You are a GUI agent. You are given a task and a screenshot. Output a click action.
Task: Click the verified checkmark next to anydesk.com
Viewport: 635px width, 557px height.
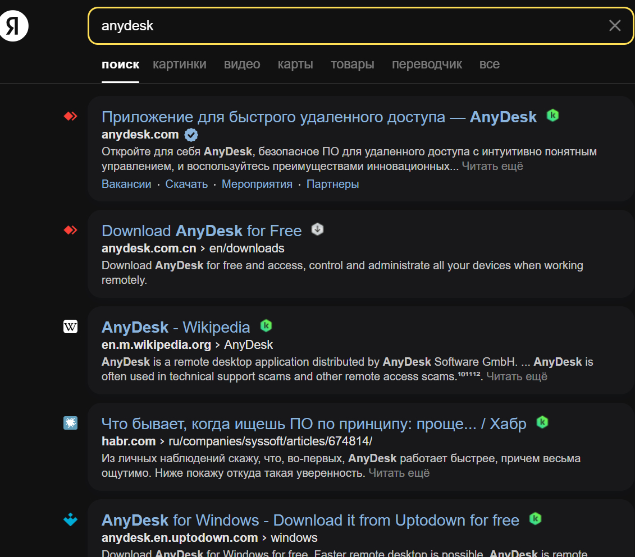pos(191,135)
